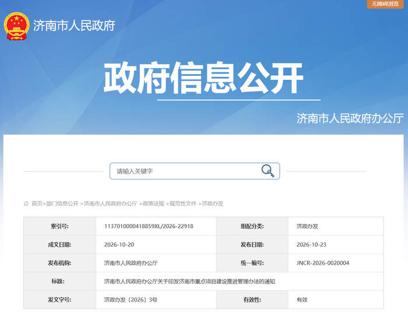Image resolution: width=408 pixels, height=312 pixels.
Task: Click the 发文字号 label cell
Action: (x=60, y=300)
